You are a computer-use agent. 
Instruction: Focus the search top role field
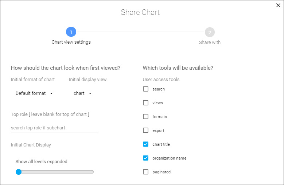[55, 128]
